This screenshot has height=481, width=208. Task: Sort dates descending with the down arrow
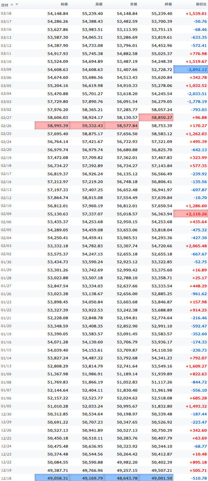[17, 4]
